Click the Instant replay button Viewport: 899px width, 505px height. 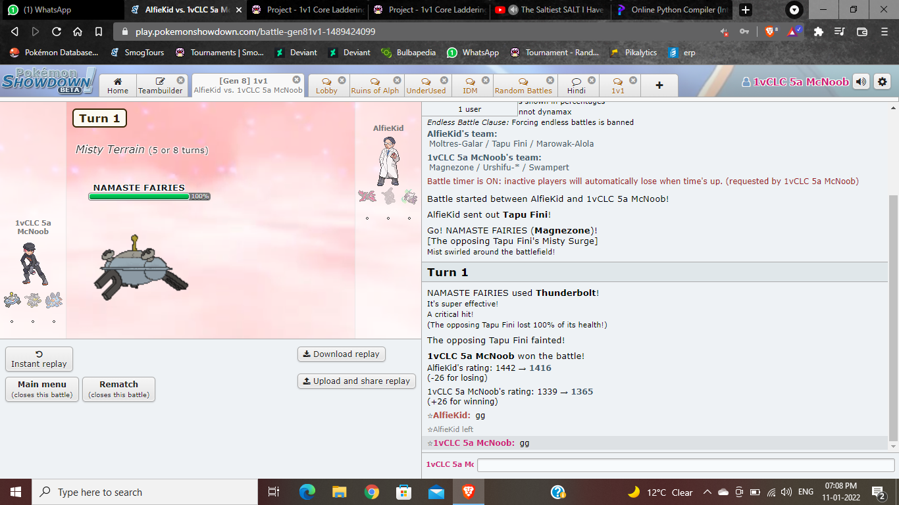click(x=39, y=359)
